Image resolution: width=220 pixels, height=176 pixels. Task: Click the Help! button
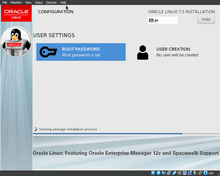tap(206, 19)
